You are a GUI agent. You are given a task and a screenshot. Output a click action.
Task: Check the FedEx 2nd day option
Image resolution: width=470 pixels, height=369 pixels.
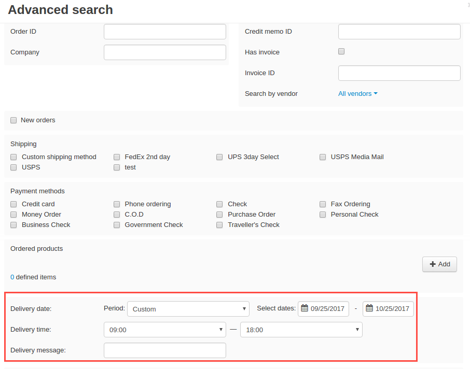click(117, 157)
